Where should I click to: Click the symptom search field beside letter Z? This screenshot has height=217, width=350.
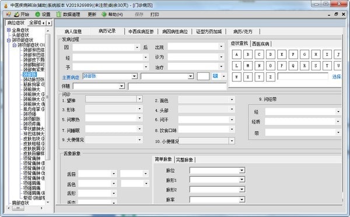(x=303, y=76)
